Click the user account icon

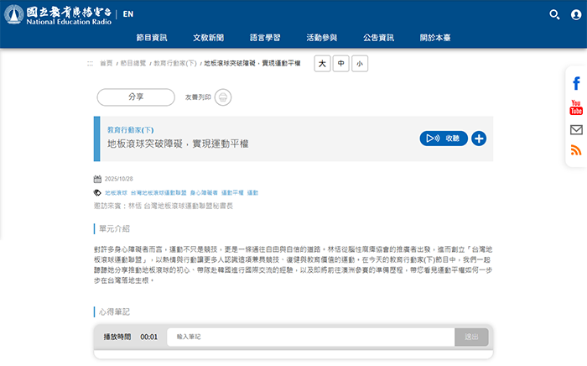[x=574, y=14]
